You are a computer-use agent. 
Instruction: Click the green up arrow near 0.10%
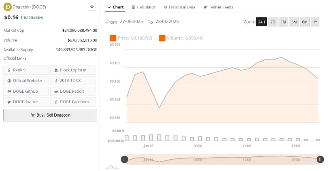click(22, 18)
